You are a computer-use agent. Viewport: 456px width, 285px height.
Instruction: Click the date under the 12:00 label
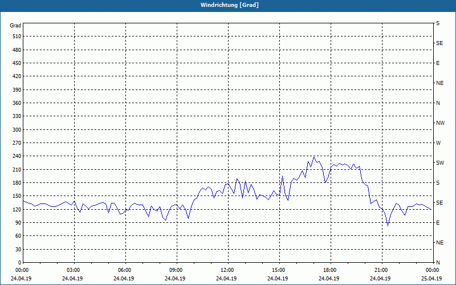[x=226, y=279]
